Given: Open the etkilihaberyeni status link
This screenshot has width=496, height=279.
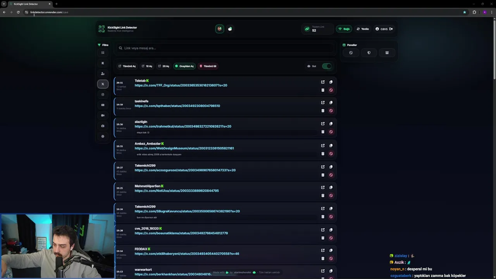Looking at the screenshot, I should tap(187, 254).
